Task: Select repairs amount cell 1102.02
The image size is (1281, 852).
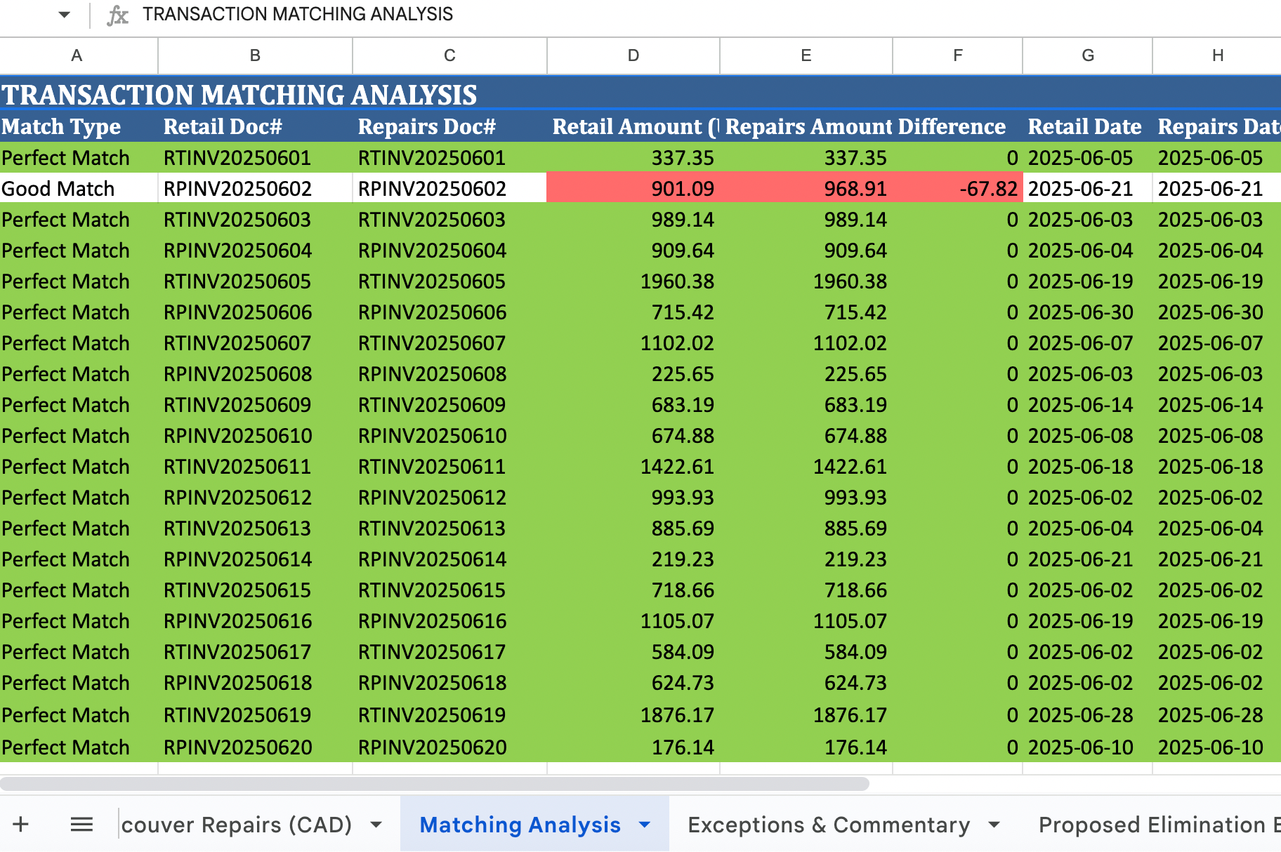Action: 806,342
